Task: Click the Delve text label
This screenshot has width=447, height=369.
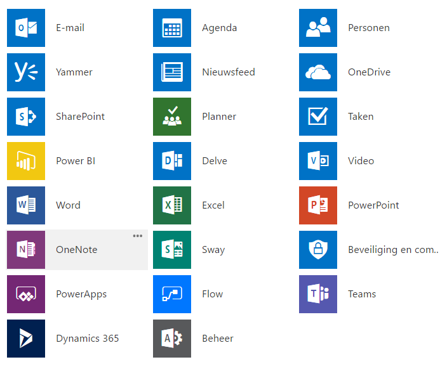Action: point(215,161)
